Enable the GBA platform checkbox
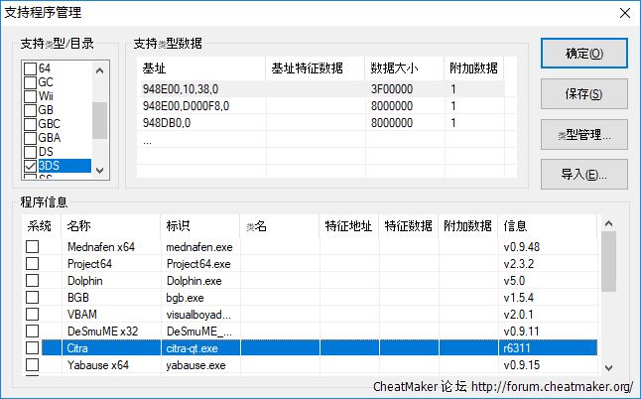Image resolution: width=641 pixels, height=399 pixels. (31, 138)
